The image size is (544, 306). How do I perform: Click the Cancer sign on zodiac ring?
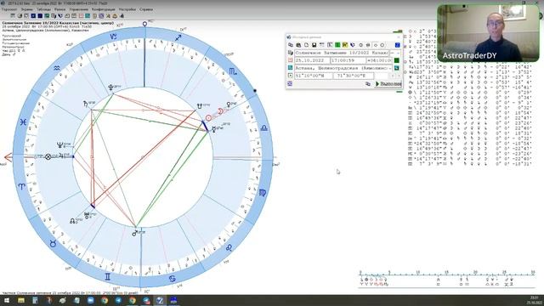pos(173,278)
